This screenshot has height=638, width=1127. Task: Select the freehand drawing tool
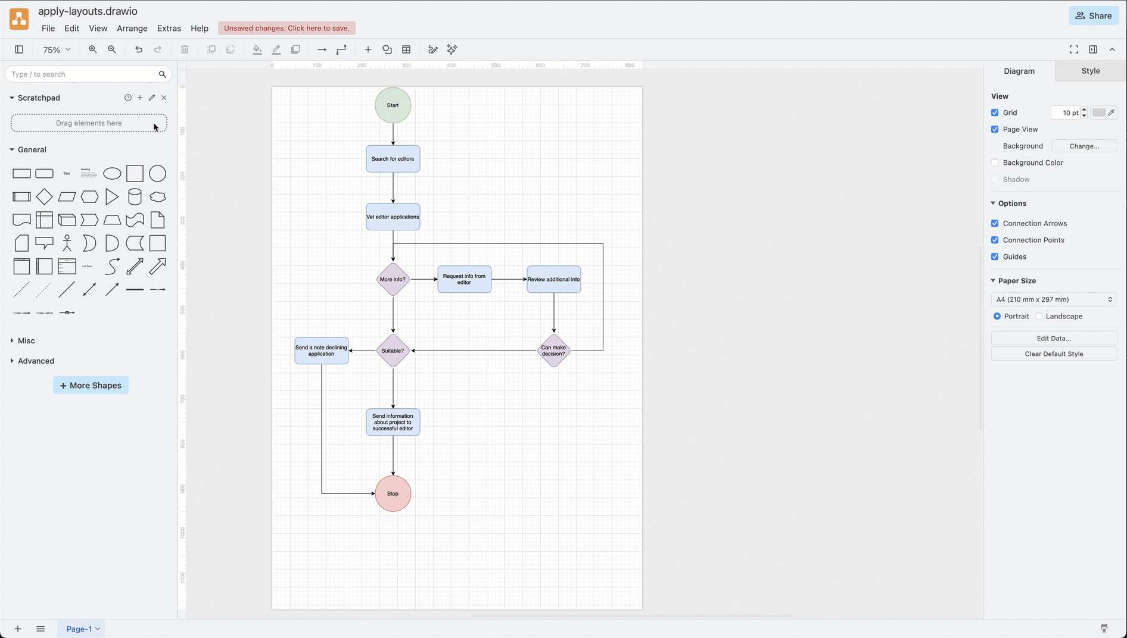pos(433,49)
